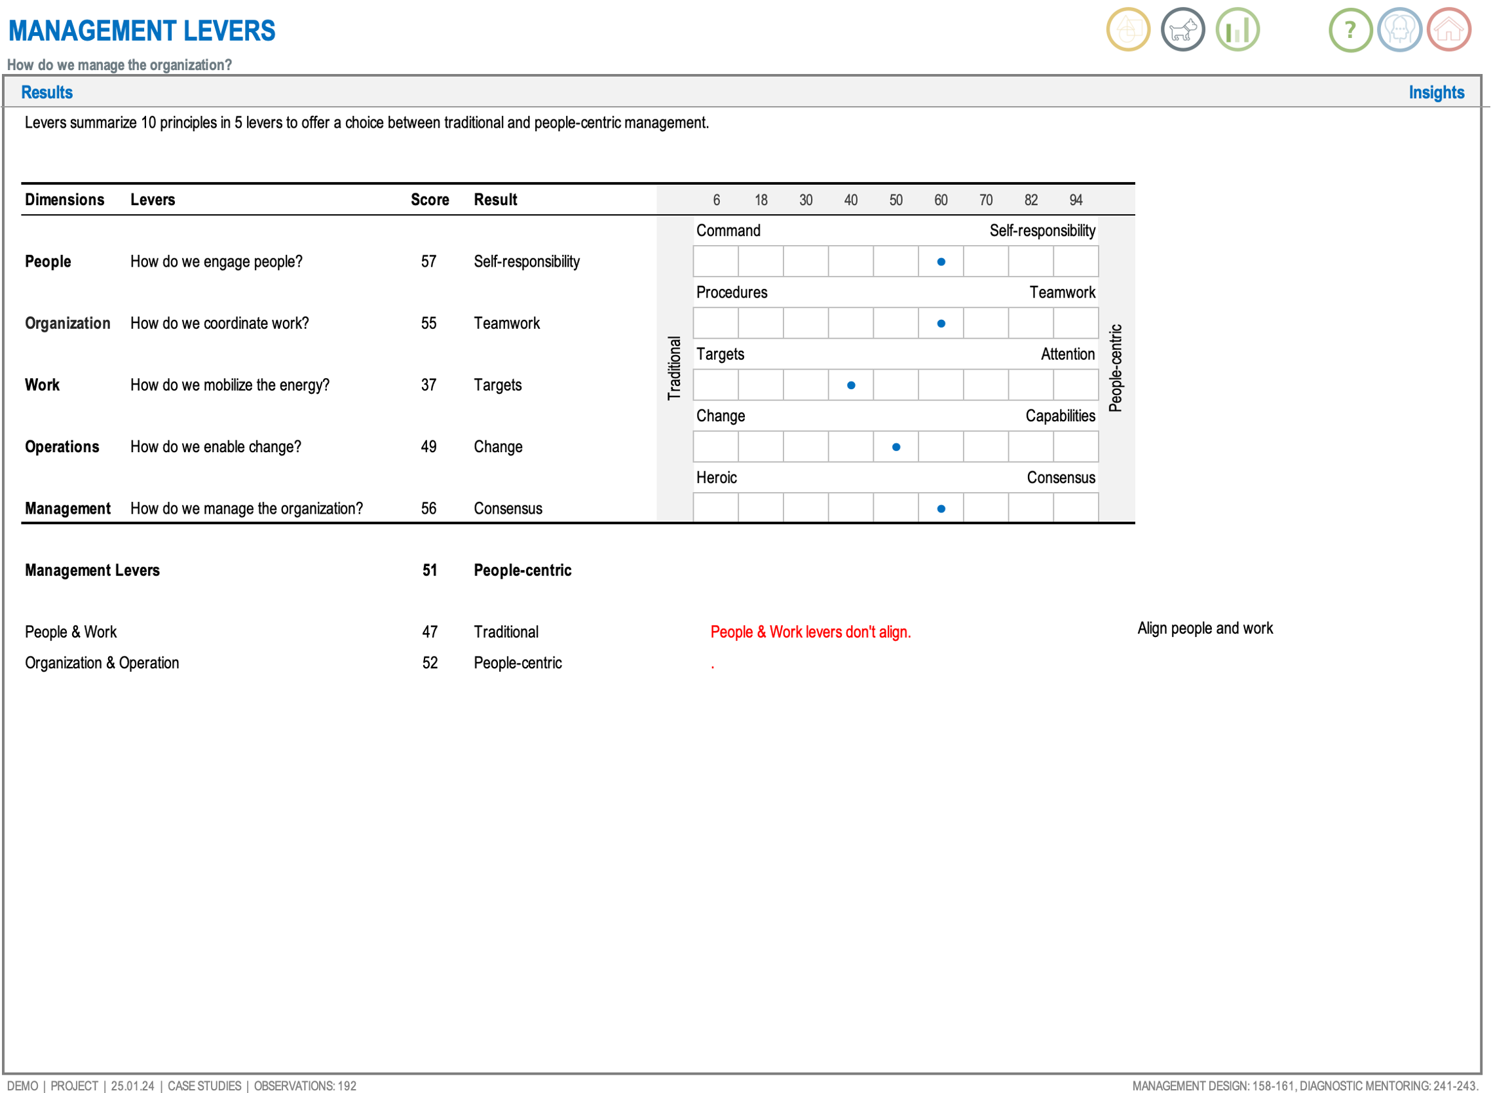Screen dimensions: 1491x1093
Task: Click the People & Work row label
Action: 71,632
